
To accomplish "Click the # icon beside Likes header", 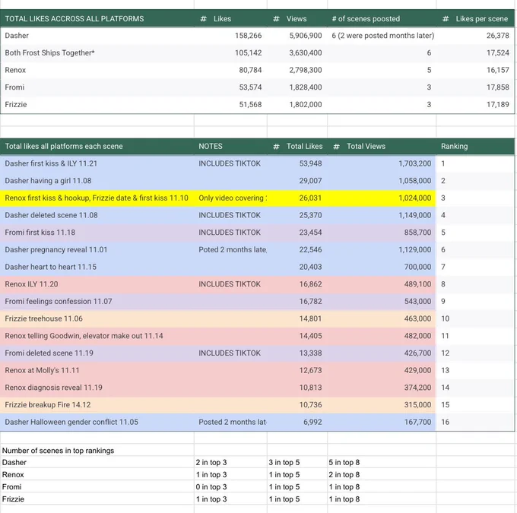I will pos(204,19).
